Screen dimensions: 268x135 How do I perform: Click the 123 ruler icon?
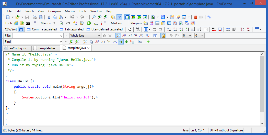[249, 29]
